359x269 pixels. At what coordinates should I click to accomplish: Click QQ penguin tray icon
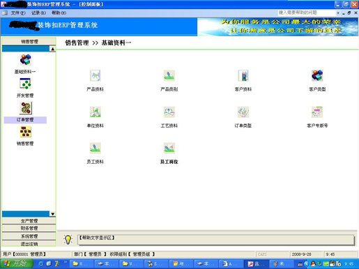pos(313,263)
